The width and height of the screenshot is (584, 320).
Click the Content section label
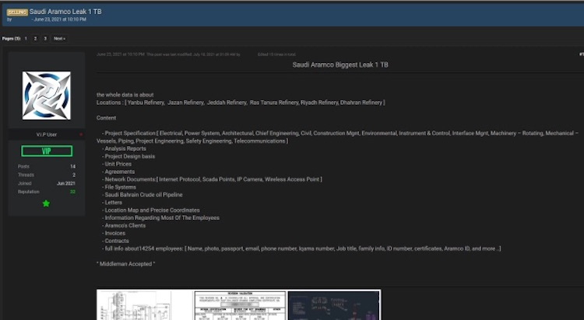pos(106,118)
